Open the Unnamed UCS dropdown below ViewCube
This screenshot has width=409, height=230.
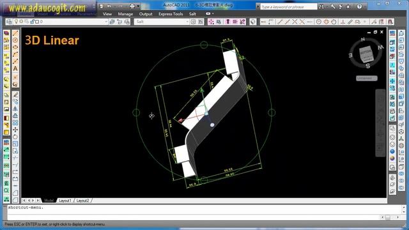366,78
